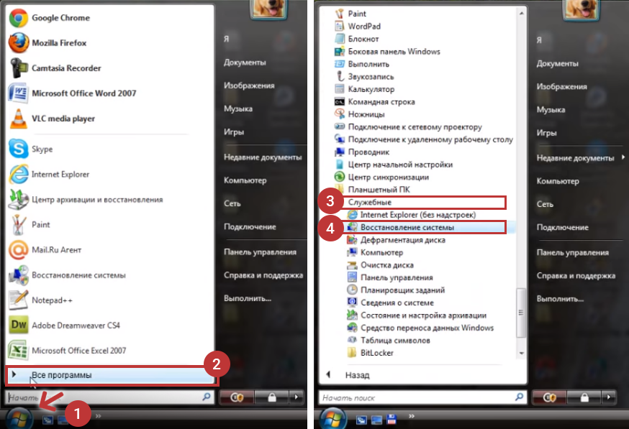
Task: Open Camtasia Recorder
Action: (55, 68)
